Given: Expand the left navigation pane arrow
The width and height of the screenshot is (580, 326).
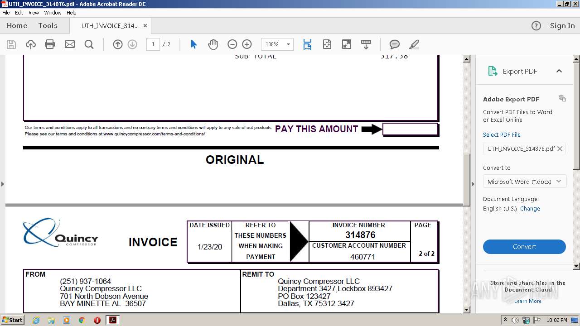Looking at the screenshot, I should 2,184.
